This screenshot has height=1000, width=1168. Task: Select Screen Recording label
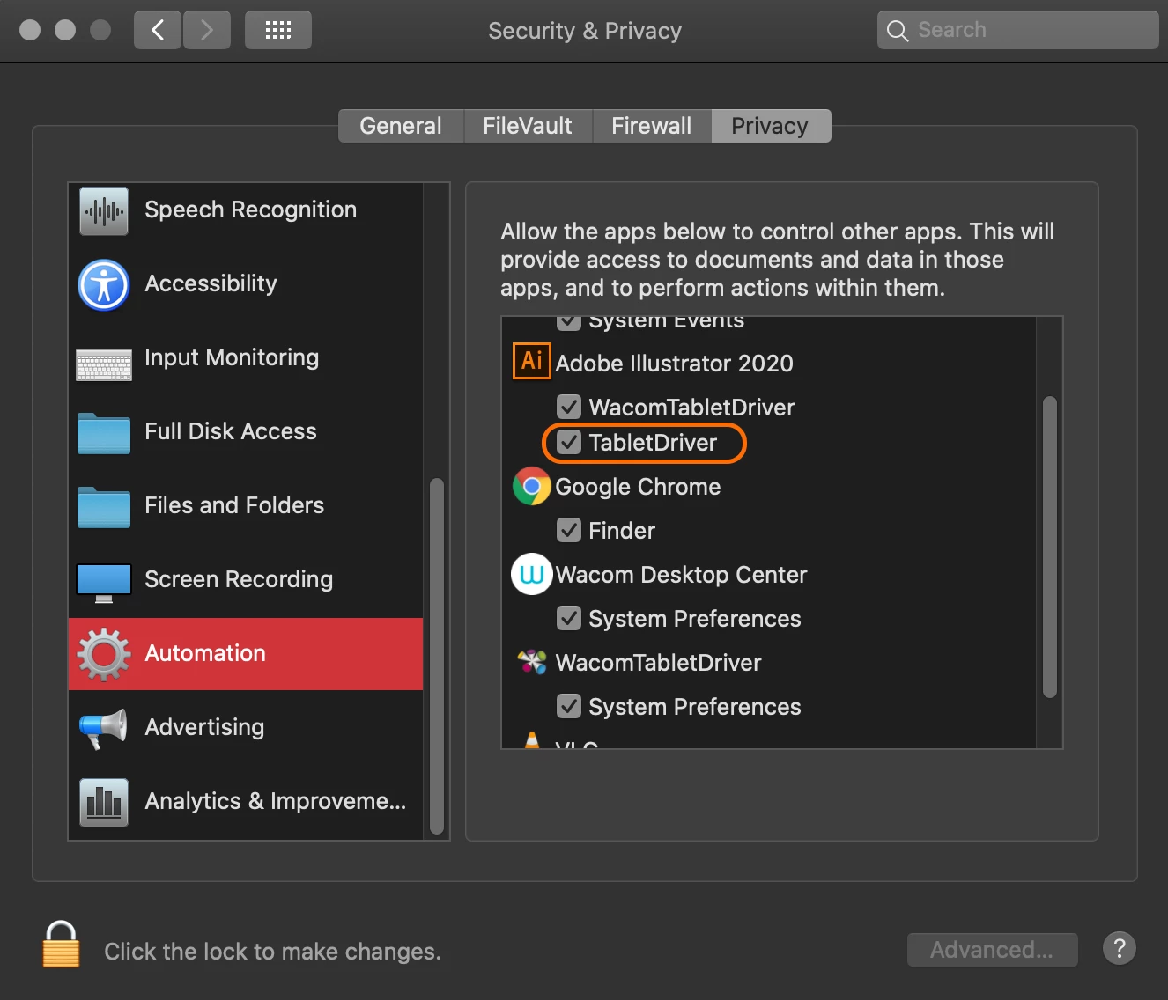[x=239, y=579]
